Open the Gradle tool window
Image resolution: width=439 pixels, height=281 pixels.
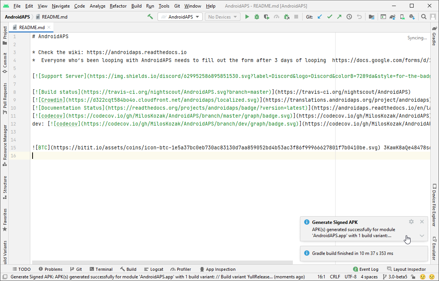[x=434, y=36]
